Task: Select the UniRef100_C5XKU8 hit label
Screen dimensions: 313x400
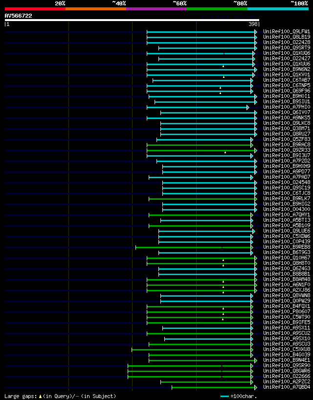Action: pos(287,350)
